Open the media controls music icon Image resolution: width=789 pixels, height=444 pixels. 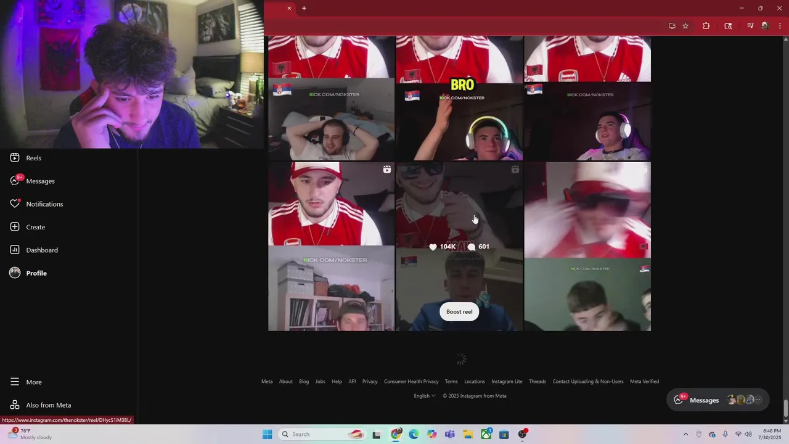[750, 26]
